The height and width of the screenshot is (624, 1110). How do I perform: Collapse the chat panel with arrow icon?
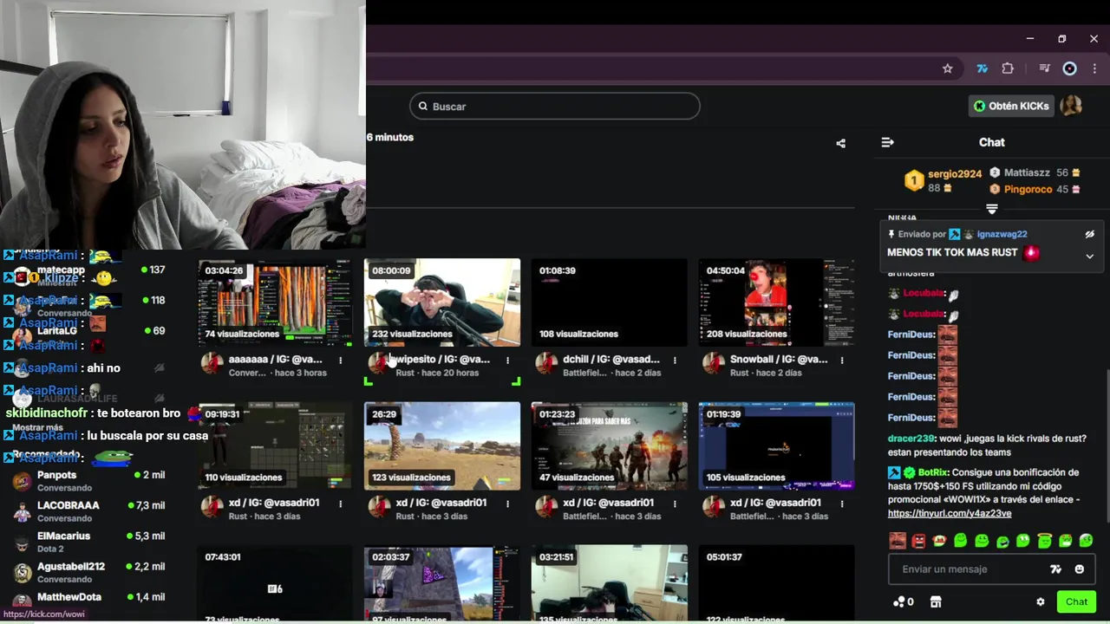point(887,142)
